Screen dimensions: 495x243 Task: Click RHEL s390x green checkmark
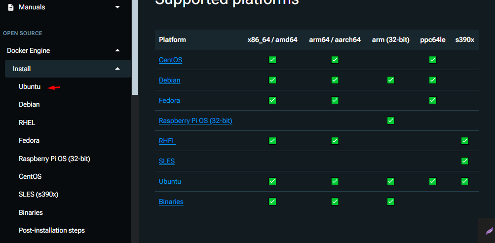[464, 141]
